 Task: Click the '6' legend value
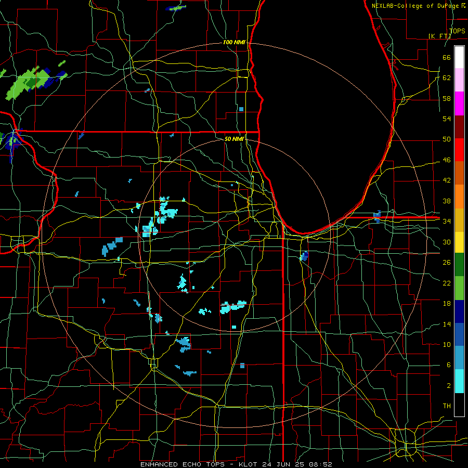(x=448, y=365)
